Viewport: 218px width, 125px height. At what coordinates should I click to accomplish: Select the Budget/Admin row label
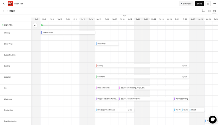(x=10, y=55)
